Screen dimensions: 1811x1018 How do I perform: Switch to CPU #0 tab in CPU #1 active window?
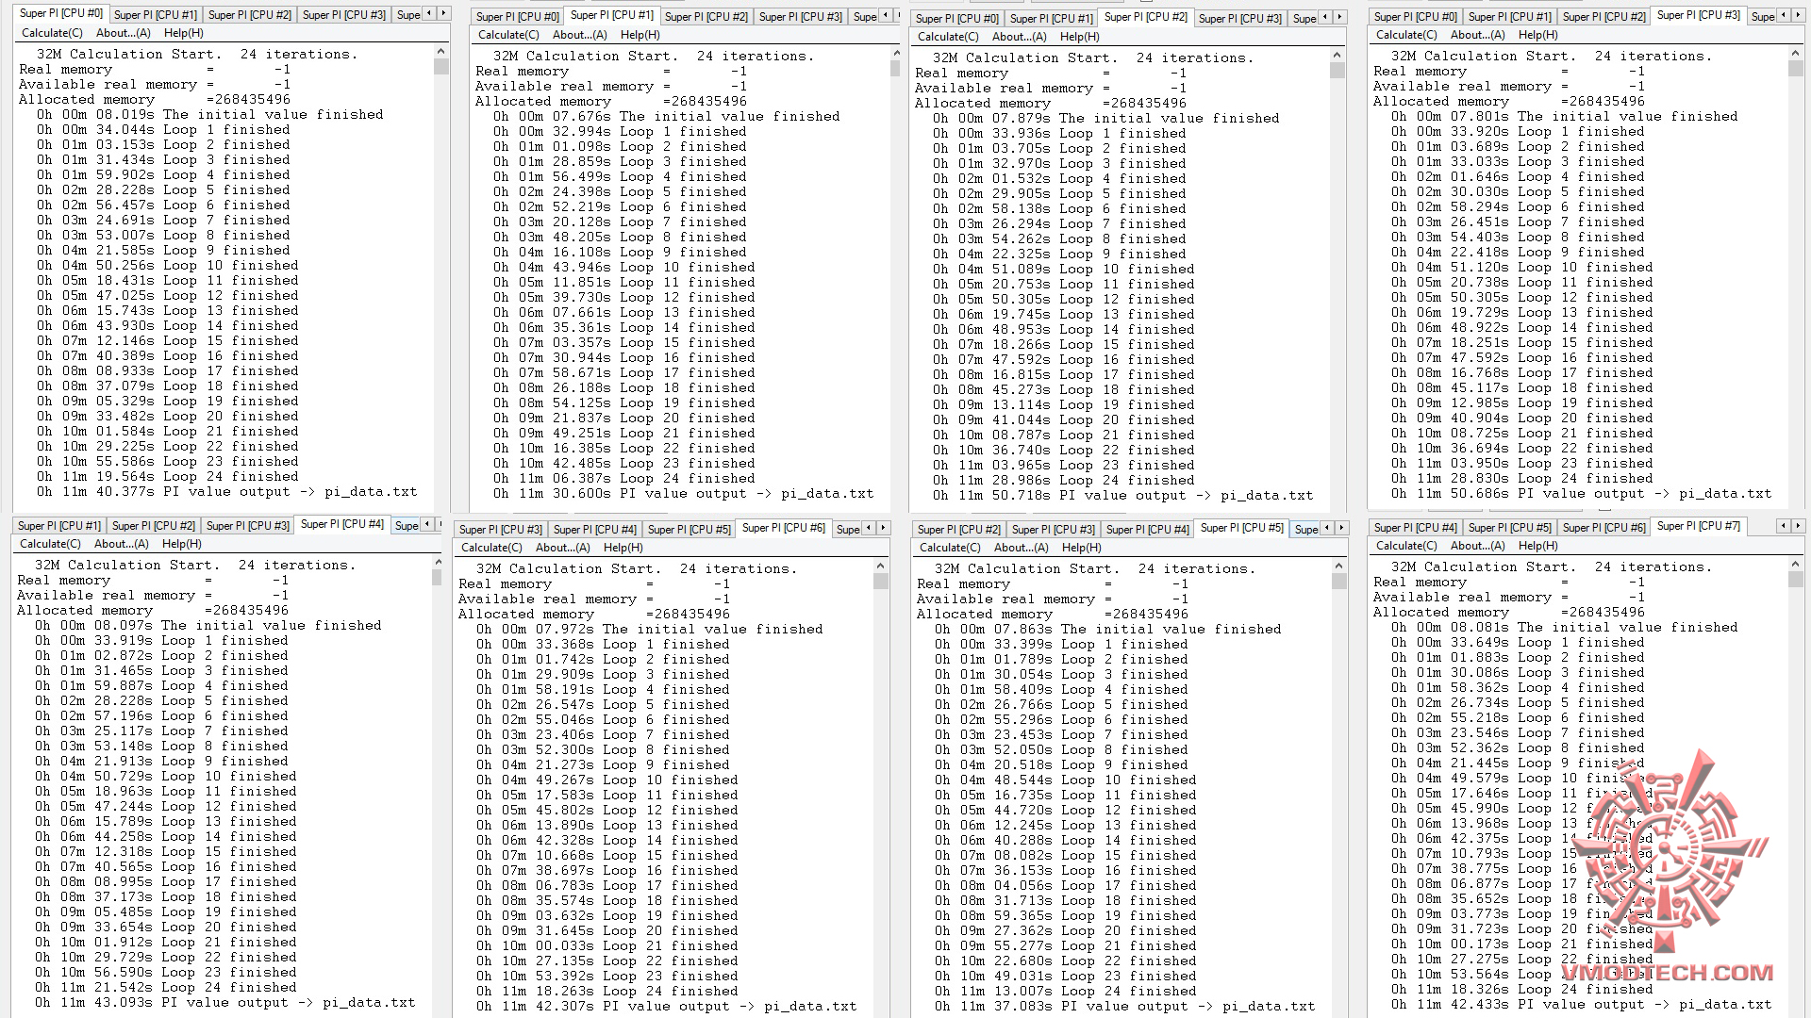[517, 17]
